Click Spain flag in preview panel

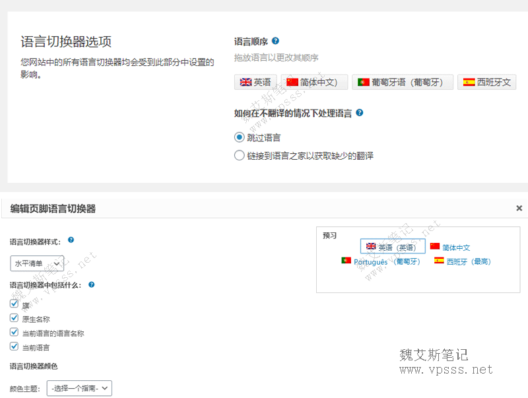439,261
